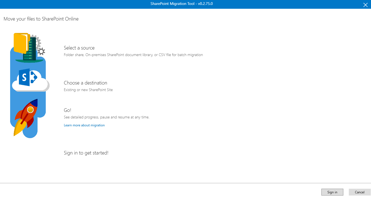371x198 pixels.
Task: Select the Choose a destination step heading
Action: pos(85,83)
